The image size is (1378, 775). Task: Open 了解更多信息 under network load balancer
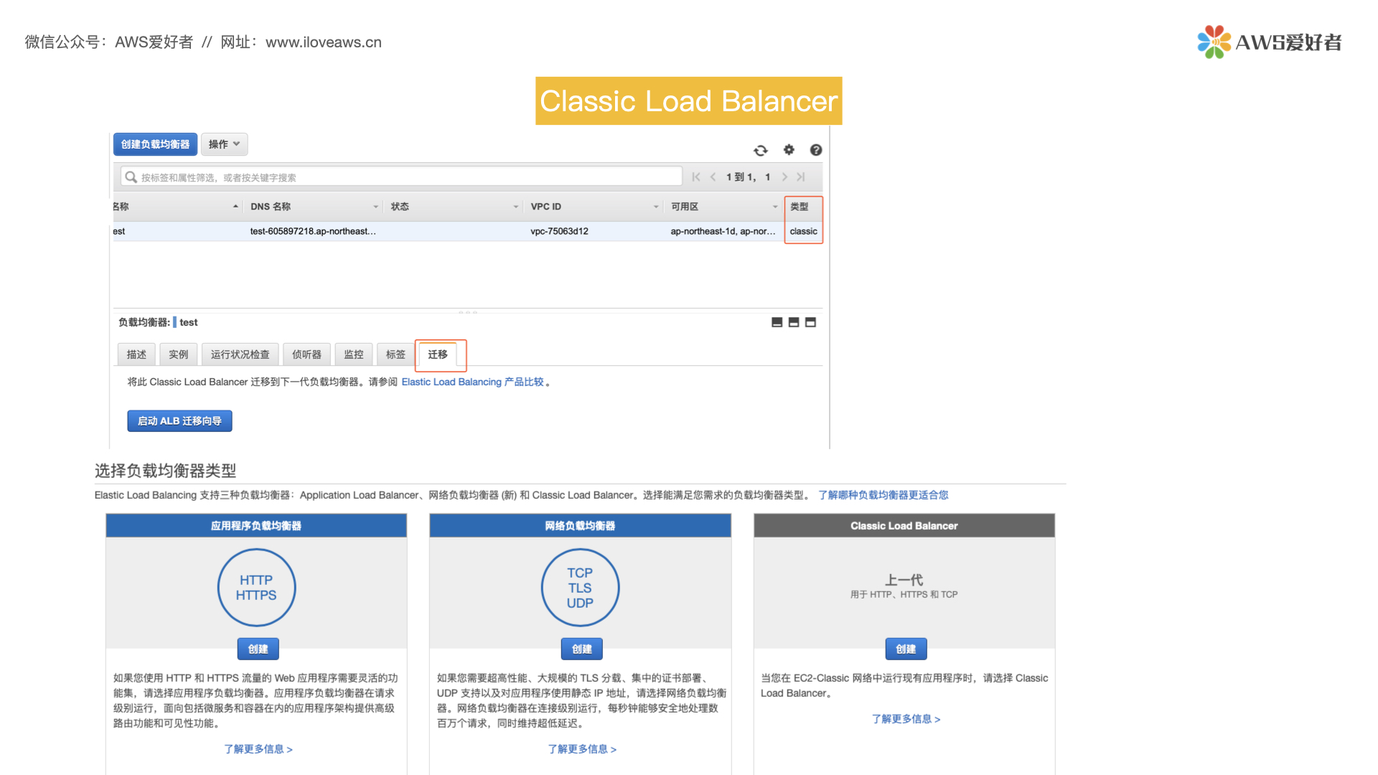tap(582, 749)
